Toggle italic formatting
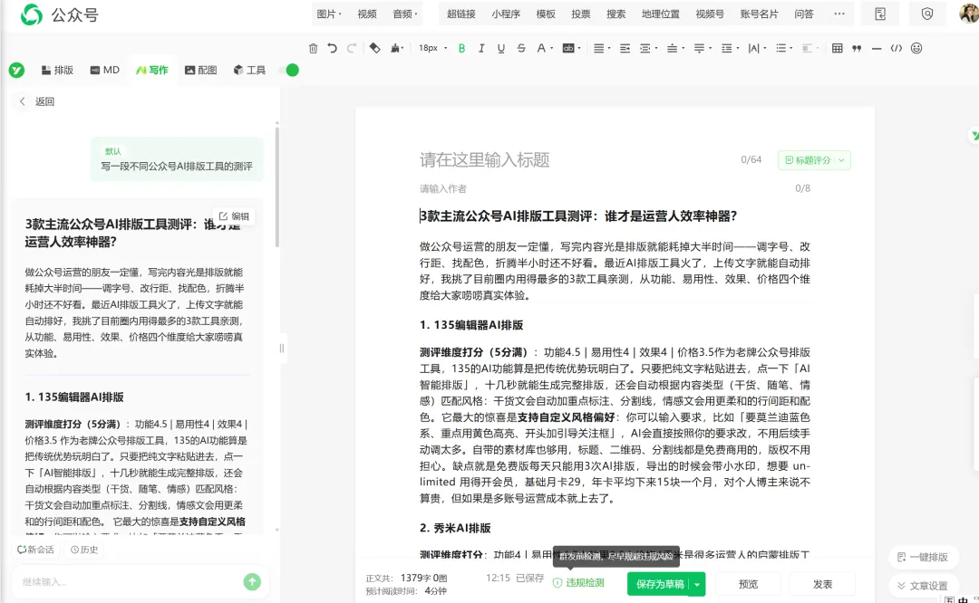 click(x=481, y=48)
